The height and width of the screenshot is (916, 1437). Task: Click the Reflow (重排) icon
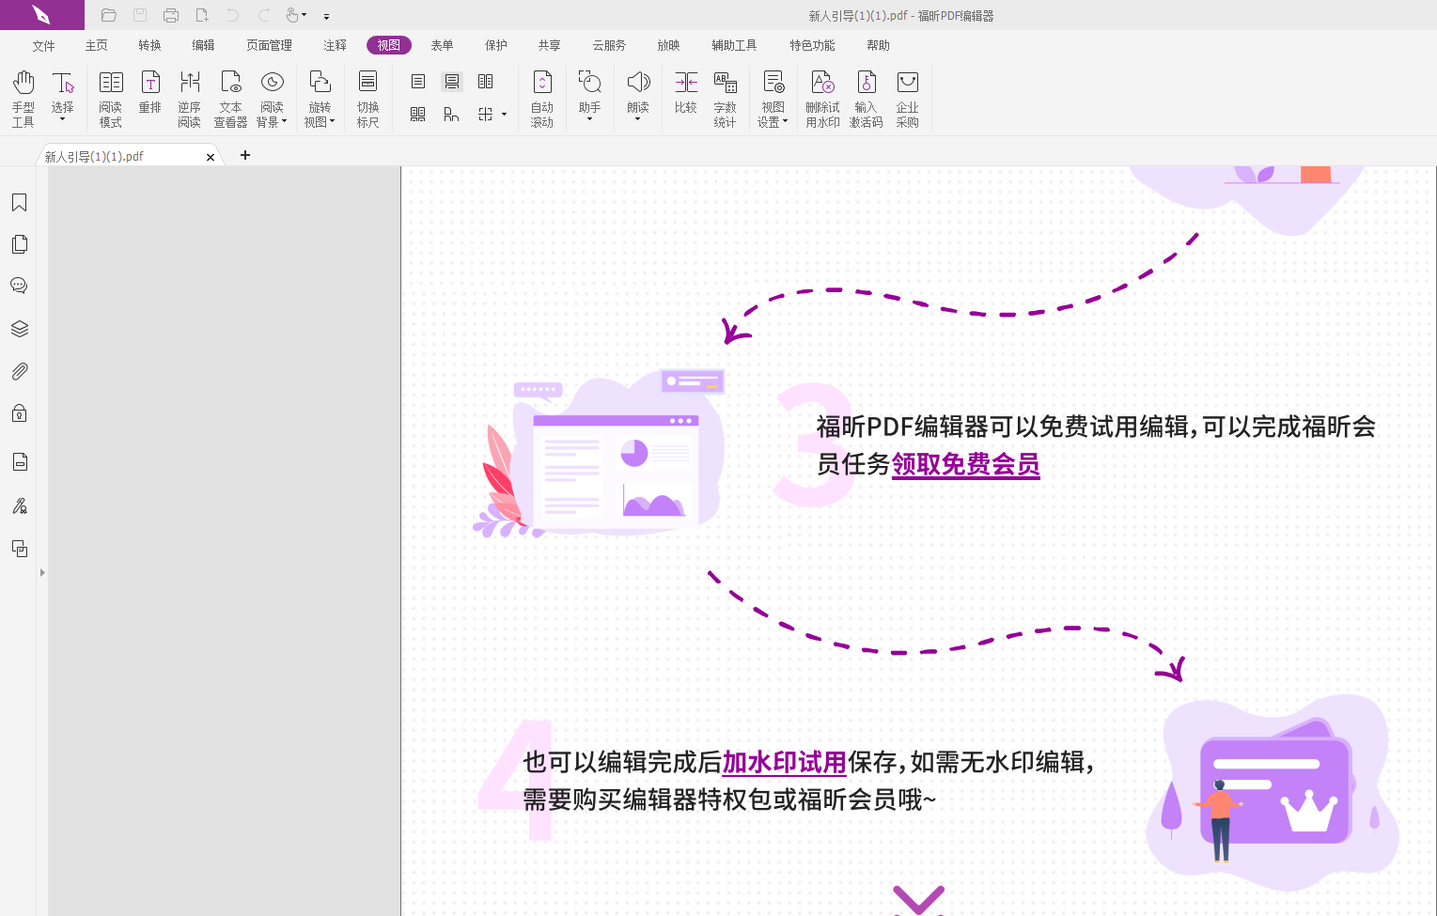(150, 93)
